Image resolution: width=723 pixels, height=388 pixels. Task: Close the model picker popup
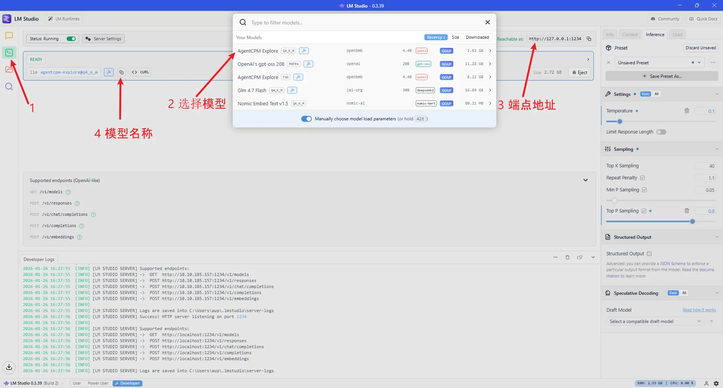point(488,22)
